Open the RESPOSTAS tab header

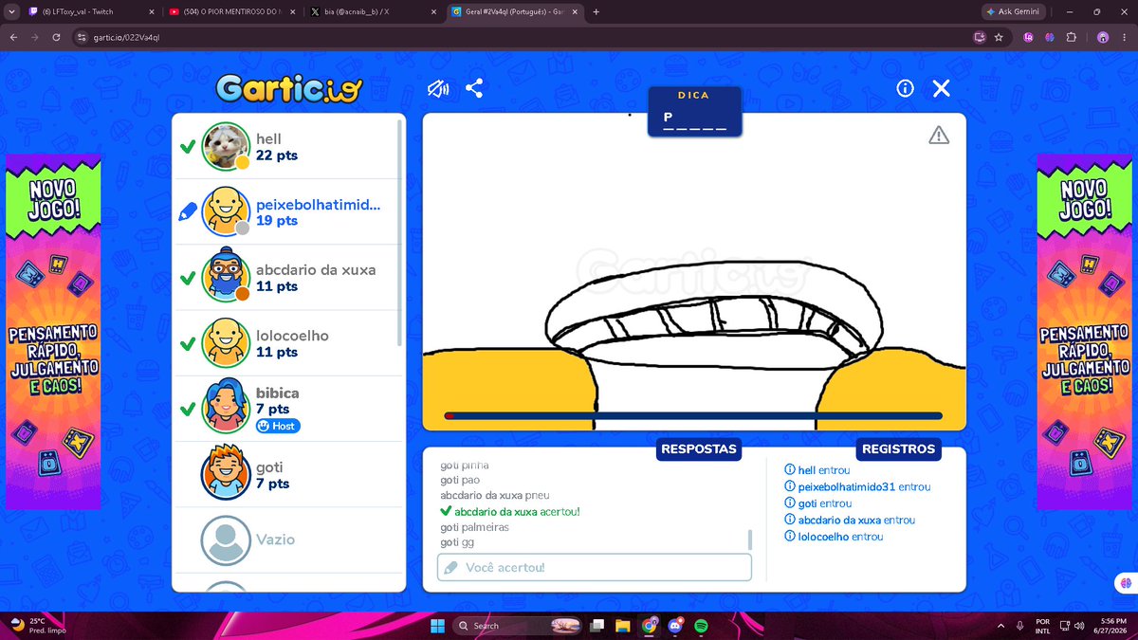pos(699,449)
